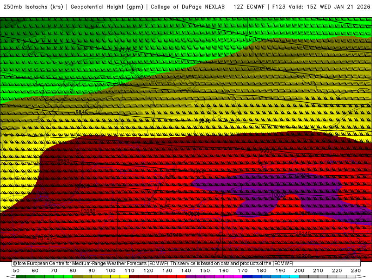Image resolution: width=372 pixels, height=279 pixels.
Task: Click the 9720 height contour label
Action: pyautogui.click(x=125, y=51)
